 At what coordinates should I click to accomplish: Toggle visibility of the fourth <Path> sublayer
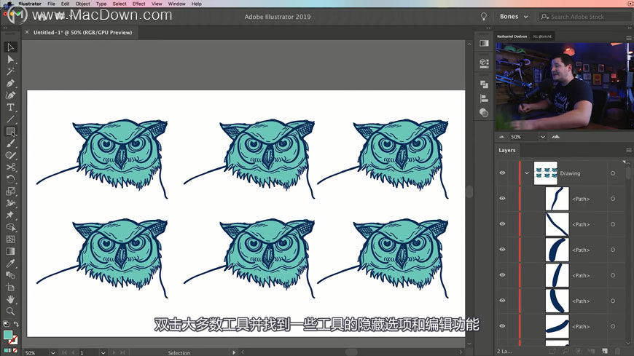point(502,274)
